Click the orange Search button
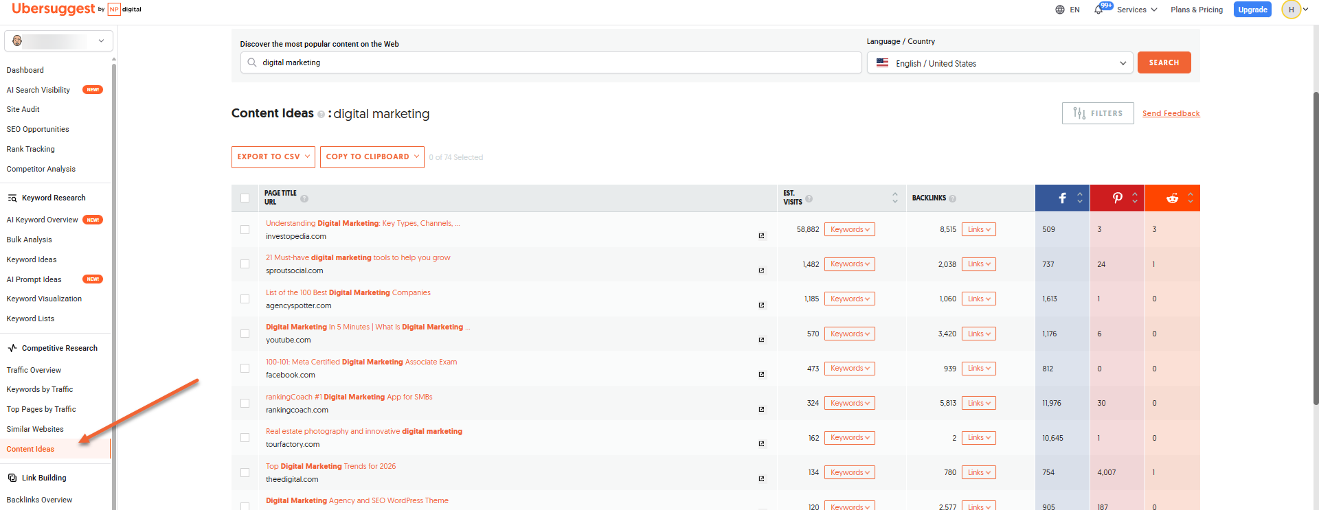This screenshot has height=510, width=1319. (x=1164, y=62)
